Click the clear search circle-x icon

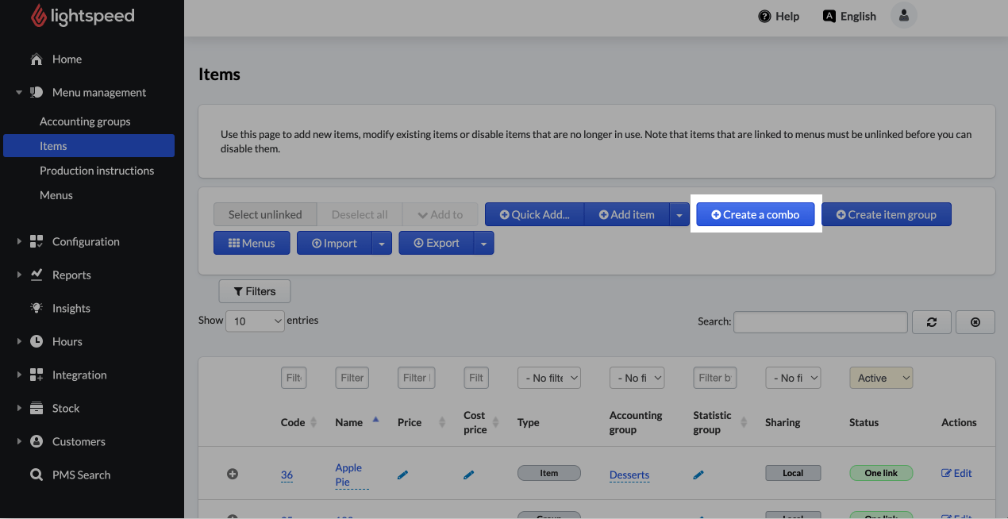click(x=975, y=322)
